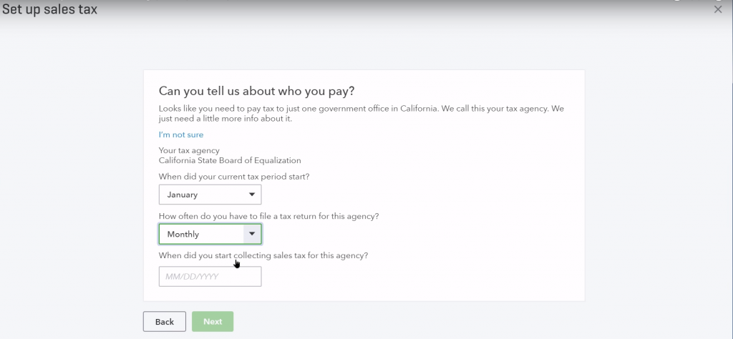Click the "How often do you have to file" label
733x339 pixels.
click(x=268, y=216)
